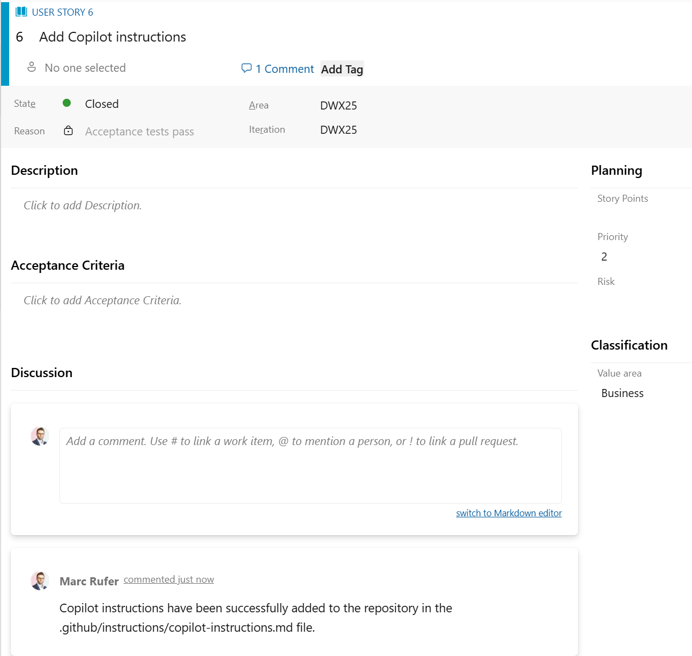Click the Add a comment input box
This screenshot has height=656, width=692.
click(310, 466)
